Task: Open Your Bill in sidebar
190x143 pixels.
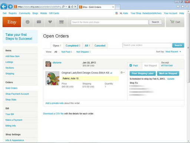Action: point(10,114)
